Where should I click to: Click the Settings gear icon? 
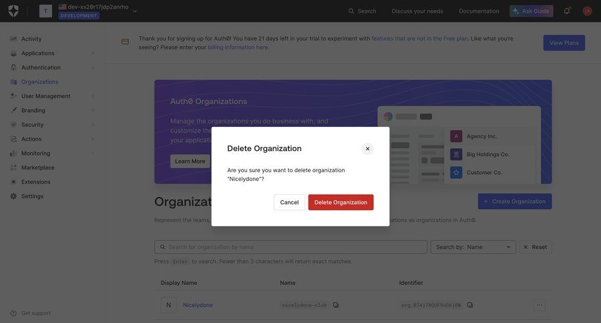[13, 196]
